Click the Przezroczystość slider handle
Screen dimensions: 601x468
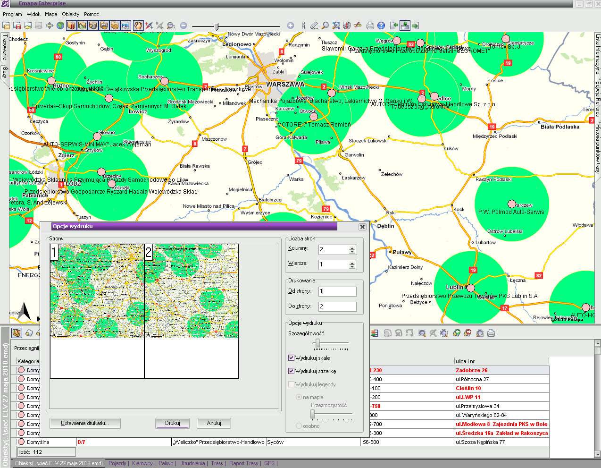pos(312,414)
